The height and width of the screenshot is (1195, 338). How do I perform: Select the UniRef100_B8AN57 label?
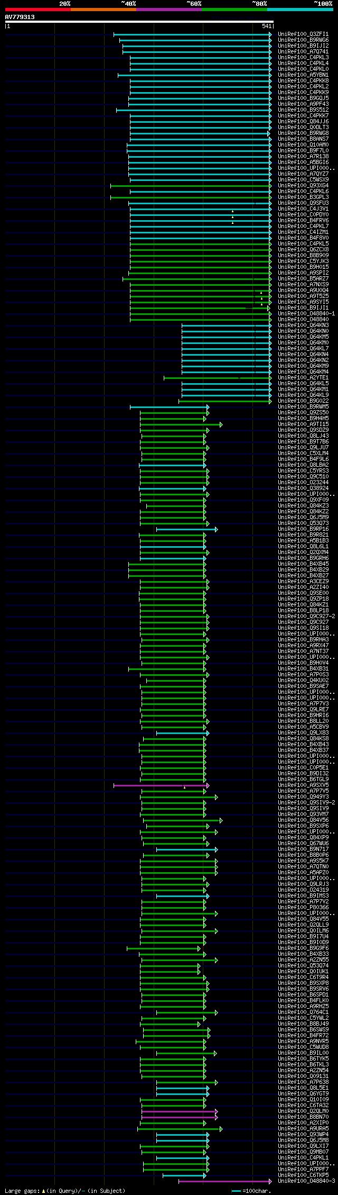pyautogui.click(x=303, y=139)
